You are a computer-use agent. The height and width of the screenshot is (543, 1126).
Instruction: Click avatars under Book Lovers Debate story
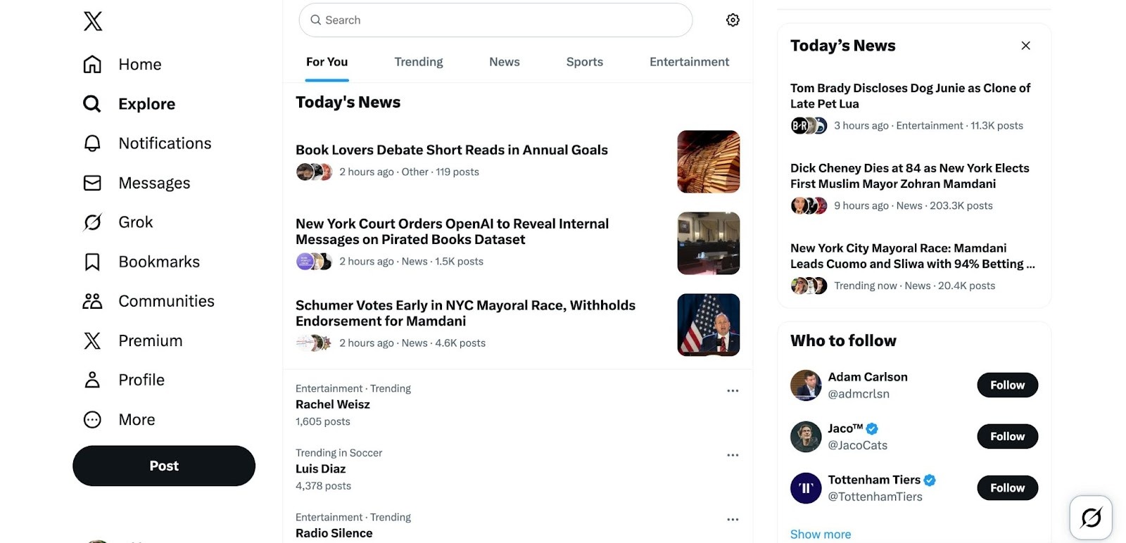tap(314, 172)
